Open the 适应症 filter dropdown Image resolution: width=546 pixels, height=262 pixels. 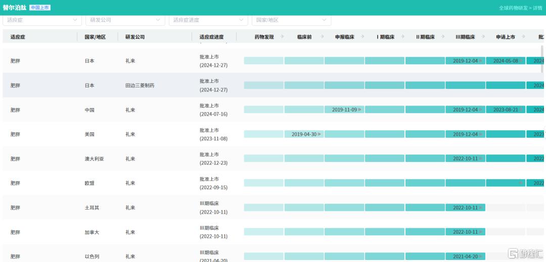tap(42, 20)
